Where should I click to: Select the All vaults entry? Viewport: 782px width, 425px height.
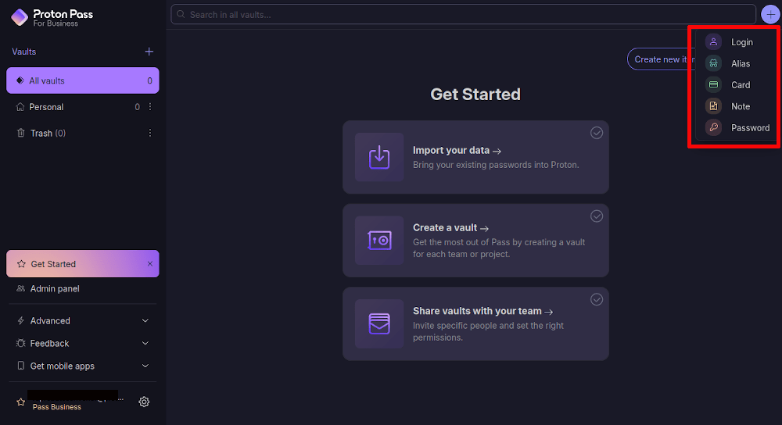(x=83, y=80)
